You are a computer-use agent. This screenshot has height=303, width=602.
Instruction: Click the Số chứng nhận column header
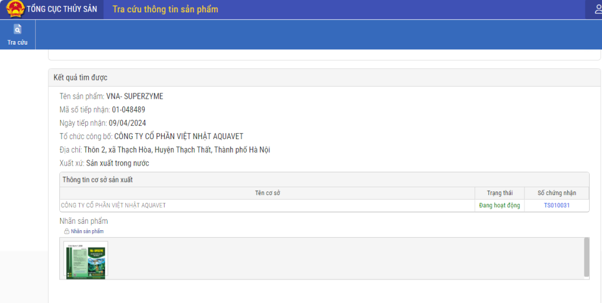pos(557,193)
